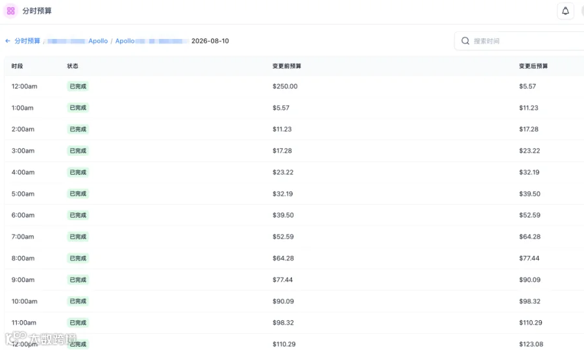Click $11.23 in the 变更前预算 column

coord(282,129)
